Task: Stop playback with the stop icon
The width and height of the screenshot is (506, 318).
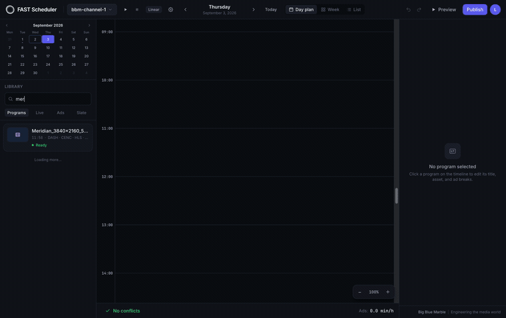Action: (x=137, y=10)
